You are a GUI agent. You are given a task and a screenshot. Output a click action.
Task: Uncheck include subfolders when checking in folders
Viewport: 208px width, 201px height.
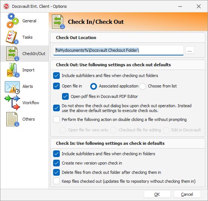[56, 154]
